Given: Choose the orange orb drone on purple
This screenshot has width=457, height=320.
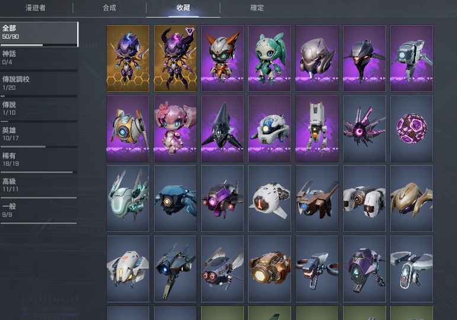Looking at the screenshot, I should tap(128, 129).
